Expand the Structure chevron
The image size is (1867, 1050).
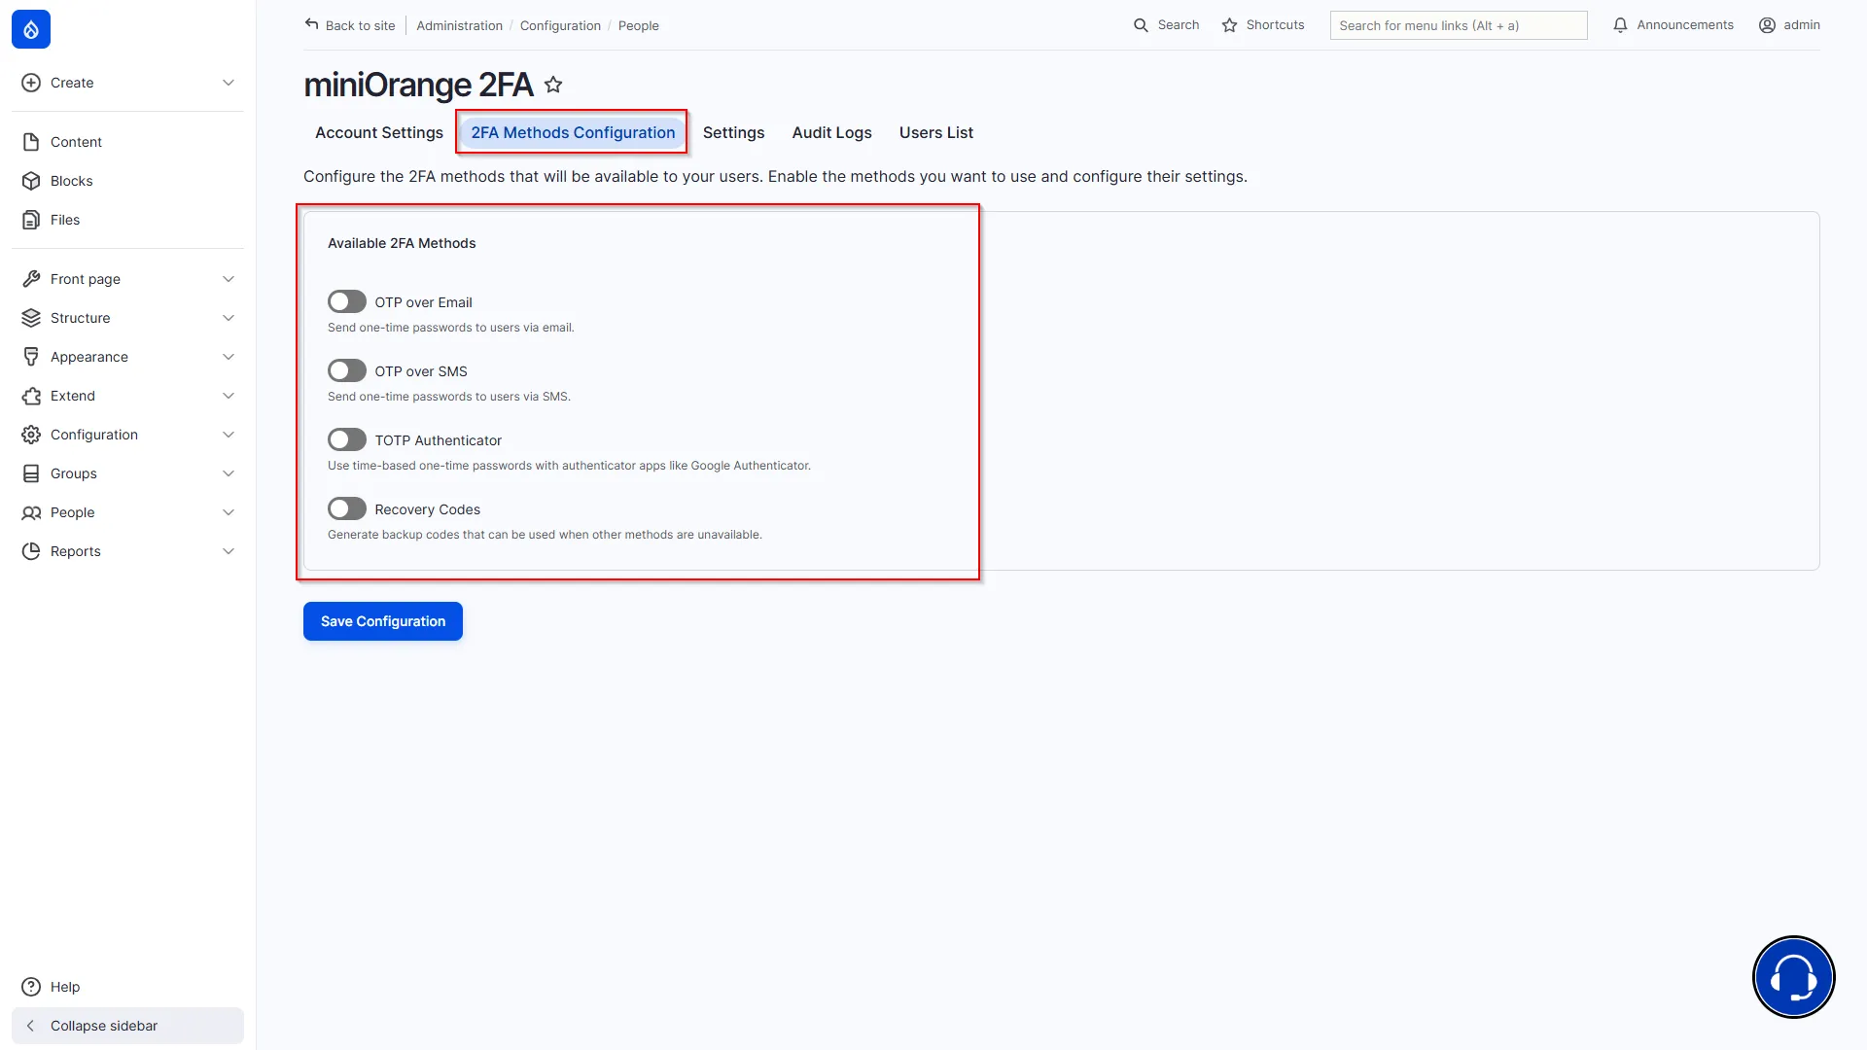(x=229, y=318)
